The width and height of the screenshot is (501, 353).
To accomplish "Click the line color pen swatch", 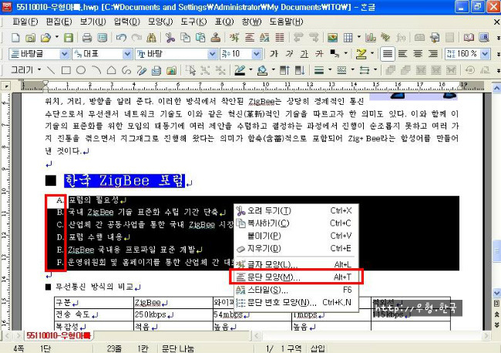I will pyautogui.click(x=240, y=70).
